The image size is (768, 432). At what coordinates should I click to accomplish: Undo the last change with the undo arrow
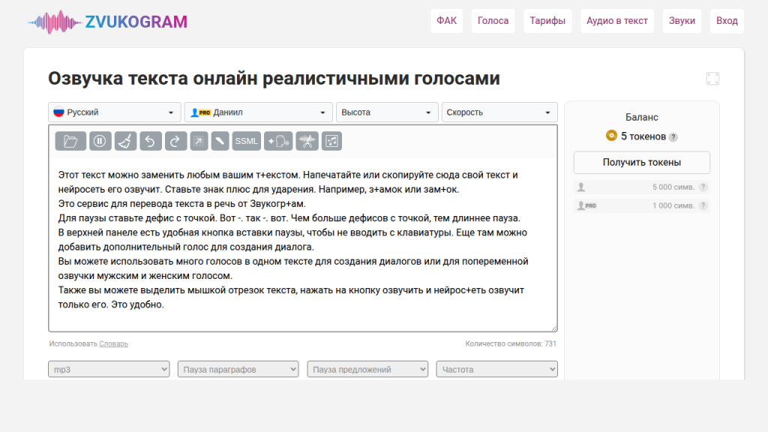pos(150,140)
